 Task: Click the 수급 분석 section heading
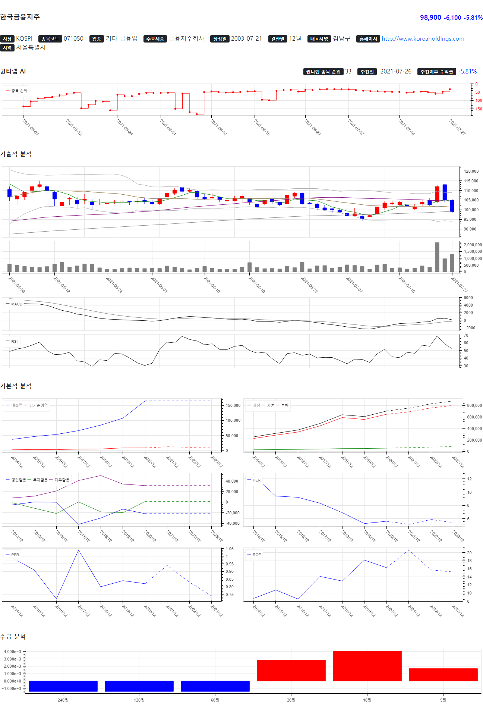pos(13,637)
